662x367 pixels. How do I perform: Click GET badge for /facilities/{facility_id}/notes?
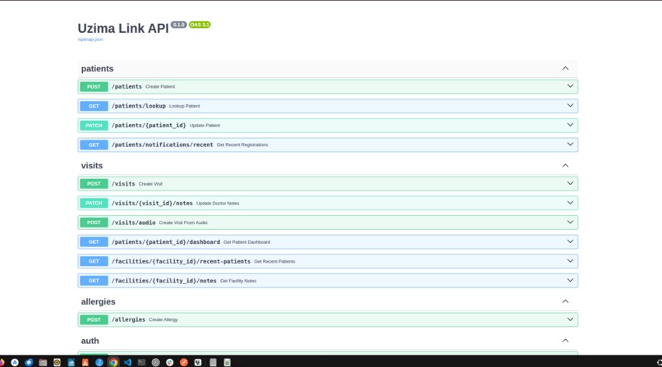click(94, 281)
